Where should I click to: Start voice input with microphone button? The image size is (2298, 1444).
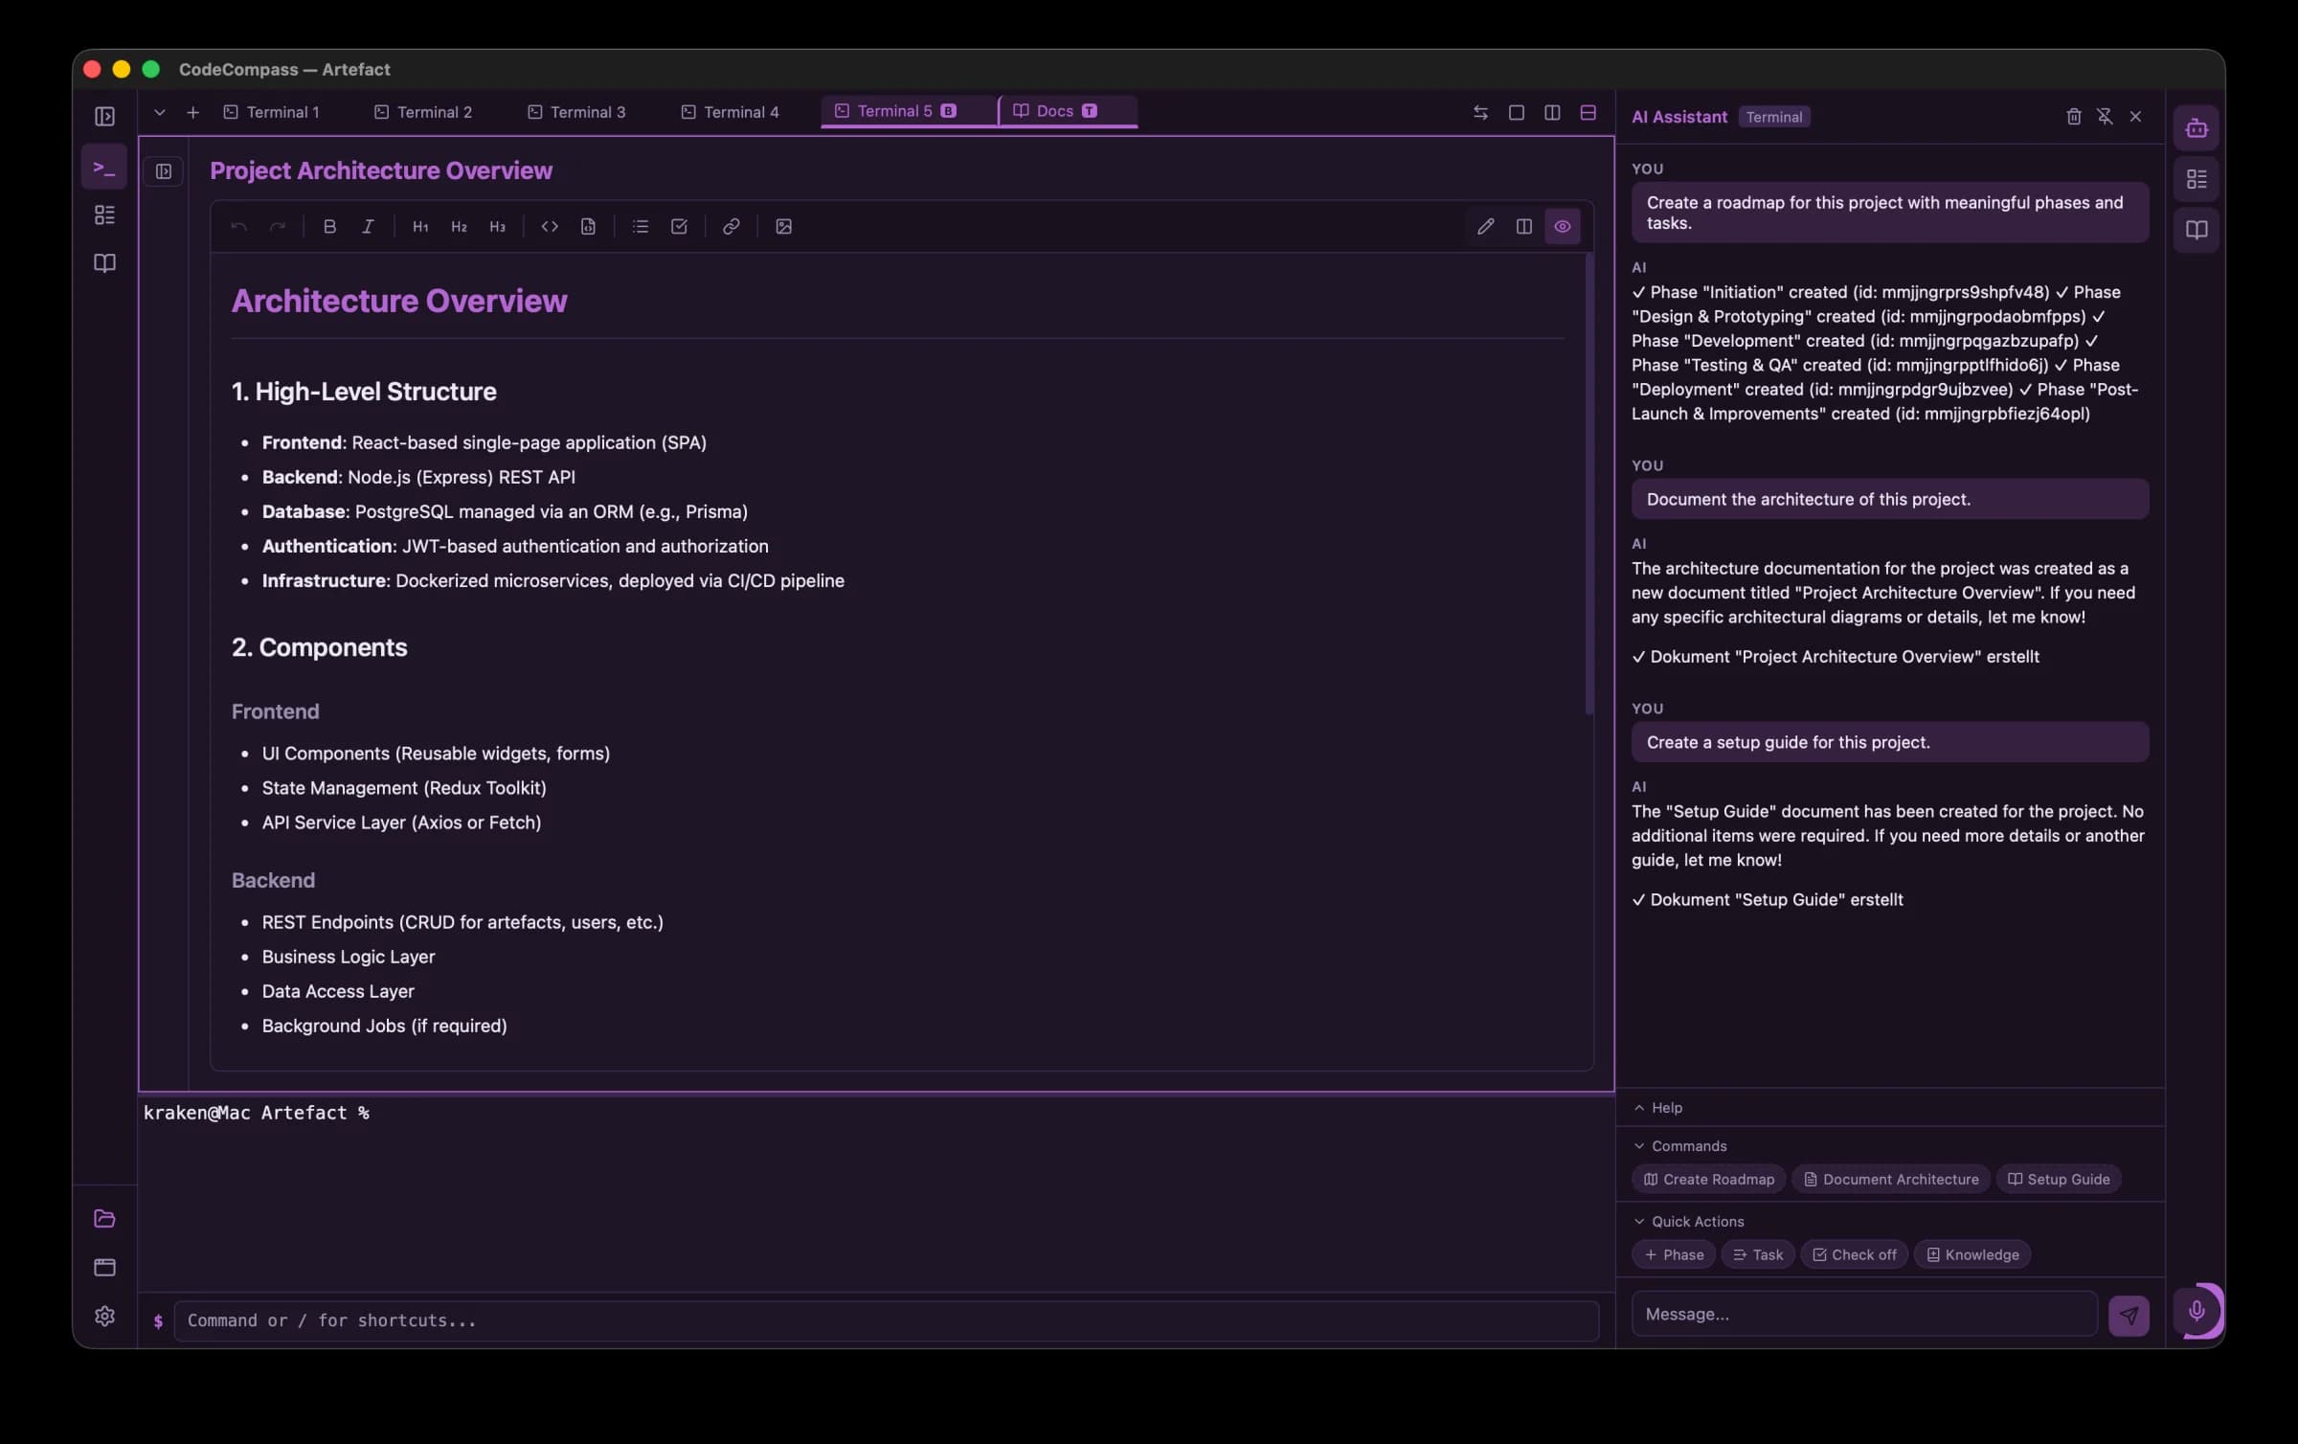[2197, 1311]
